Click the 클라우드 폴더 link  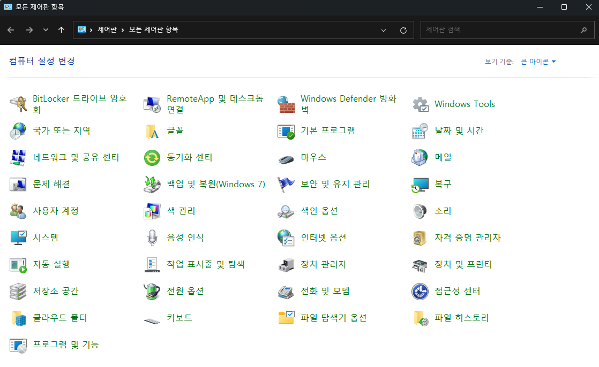(x=60, y=318)
